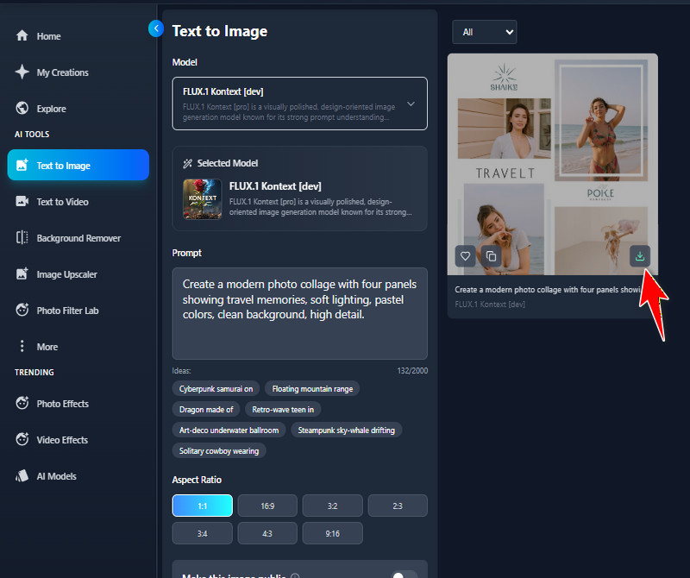Screen dimensions: 690x578
Task: Click inside the Prompt text area
Action: point(299,313)
